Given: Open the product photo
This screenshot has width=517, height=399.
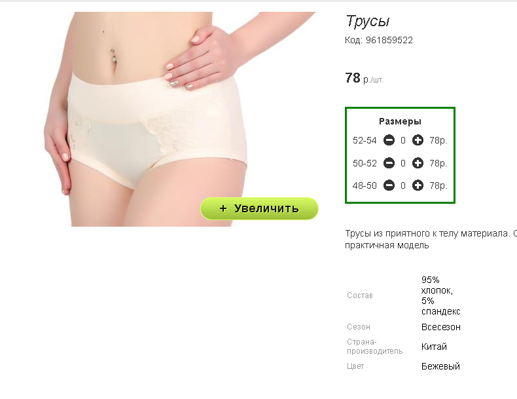Looking at the screenshot, I should click(180, 119).
